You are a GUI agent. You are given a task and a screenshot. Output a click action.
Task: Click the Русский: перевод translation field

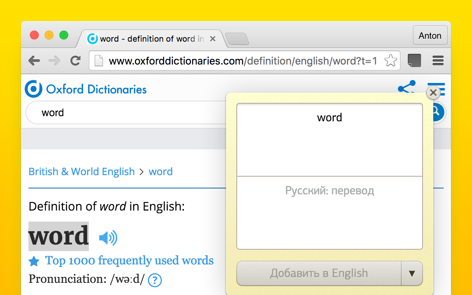coord(330,213)
